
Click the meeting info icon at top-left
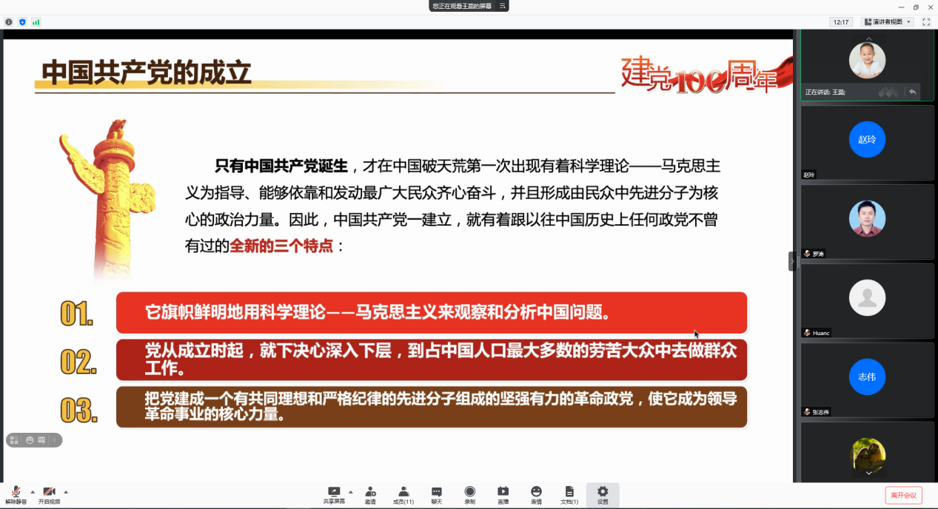pyautogui.click(x=9, y=22)
